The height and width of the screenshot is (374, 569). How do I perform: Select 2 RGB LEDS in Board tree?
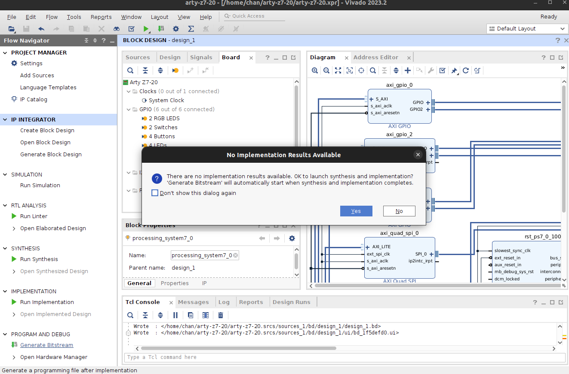(164, 119)
